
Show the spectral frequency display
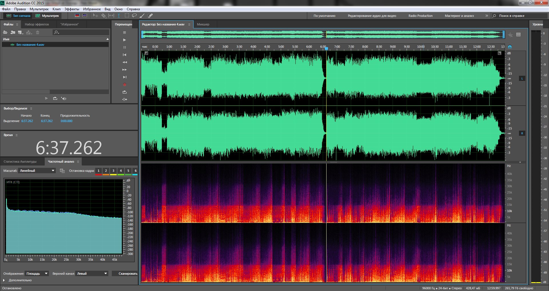(77, 16)
